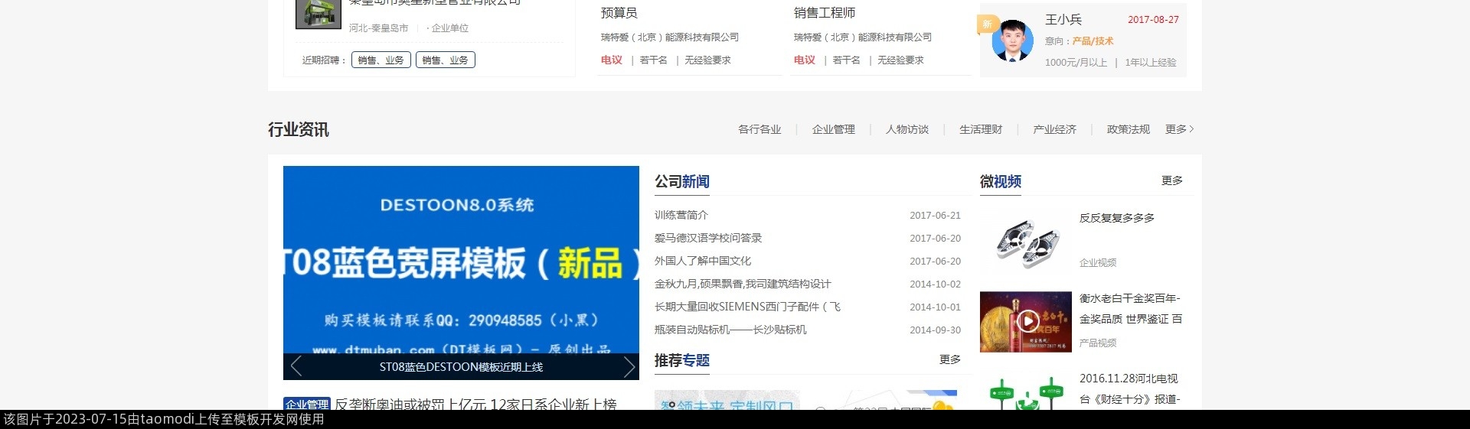Click the previous slide arrow on banner

296,367
